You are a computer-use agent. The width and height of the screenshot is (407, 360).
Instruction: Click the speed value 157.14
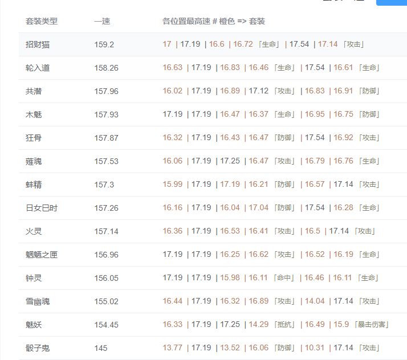(106, 231)
